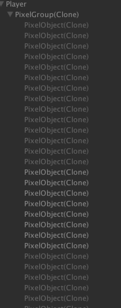The image size is (121, 308).
Task: Select the fifth PixelObject(Clone) under PixelGroup
Action: pyautogui.click(x=57, y=67)
